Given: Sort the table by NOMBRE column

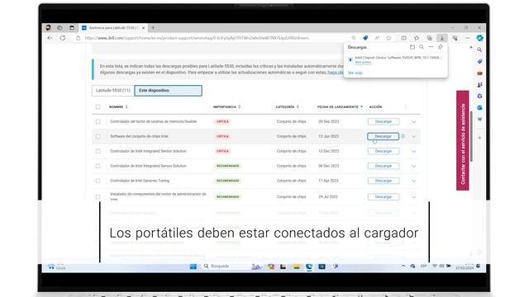Looking at the screenshot, I should point(118,106).
